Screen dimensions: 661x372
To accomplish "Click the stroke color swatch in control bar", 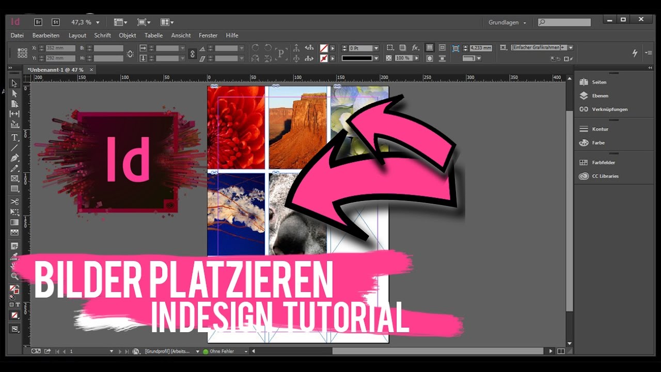I will pyautogui.click(x=324, y=58).
